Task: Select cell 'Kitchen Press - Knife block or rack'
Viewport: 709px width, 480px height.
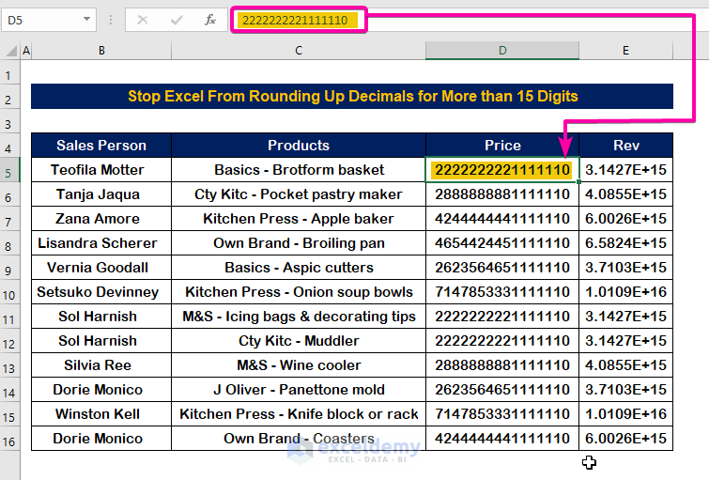Action: pyautogui.click(x=299, y=414)
